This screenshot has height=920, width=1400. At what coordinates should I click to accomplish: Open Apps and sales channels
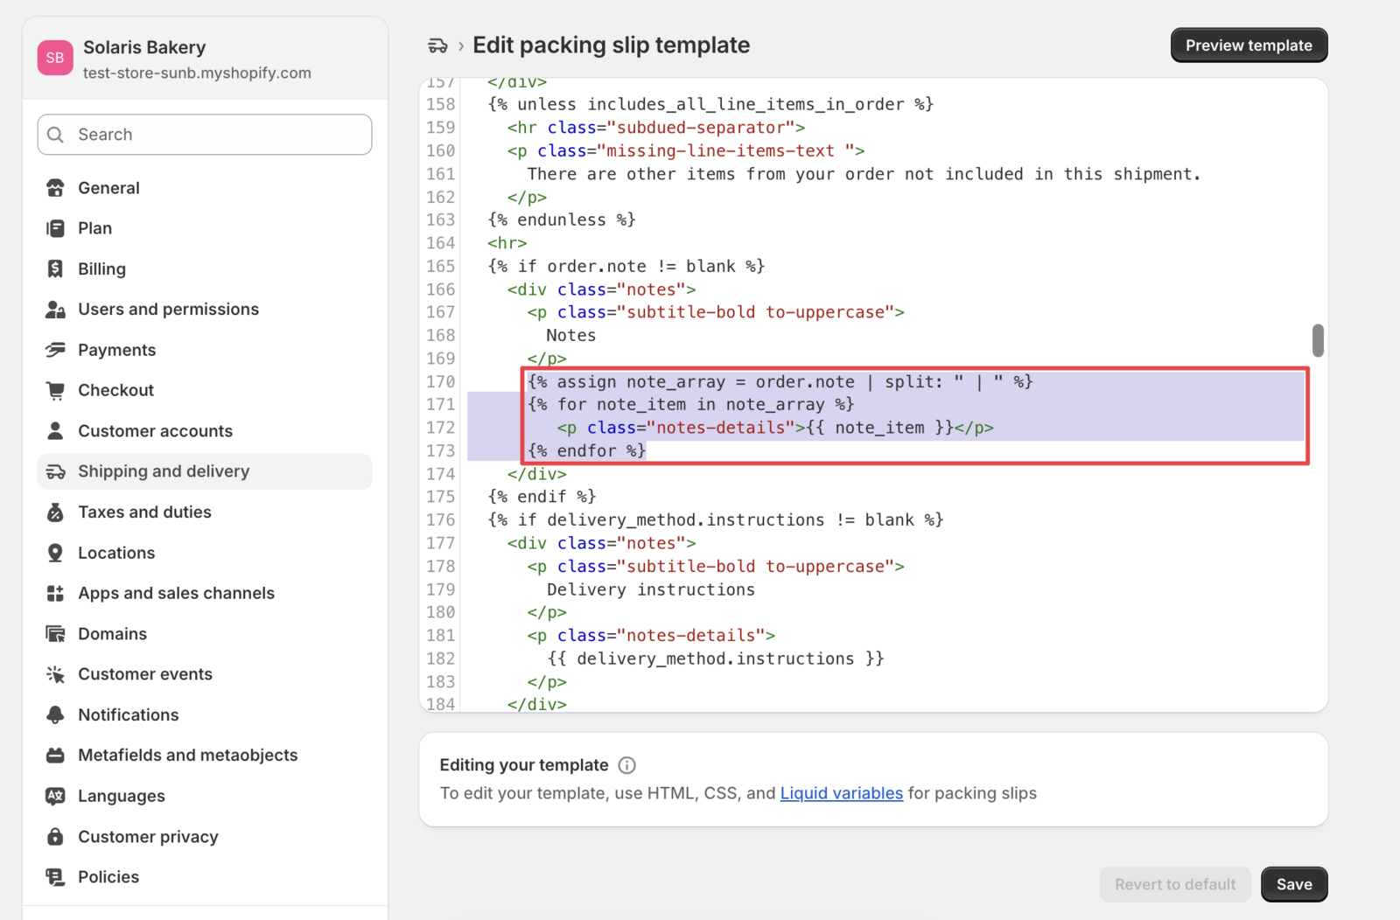205,593
